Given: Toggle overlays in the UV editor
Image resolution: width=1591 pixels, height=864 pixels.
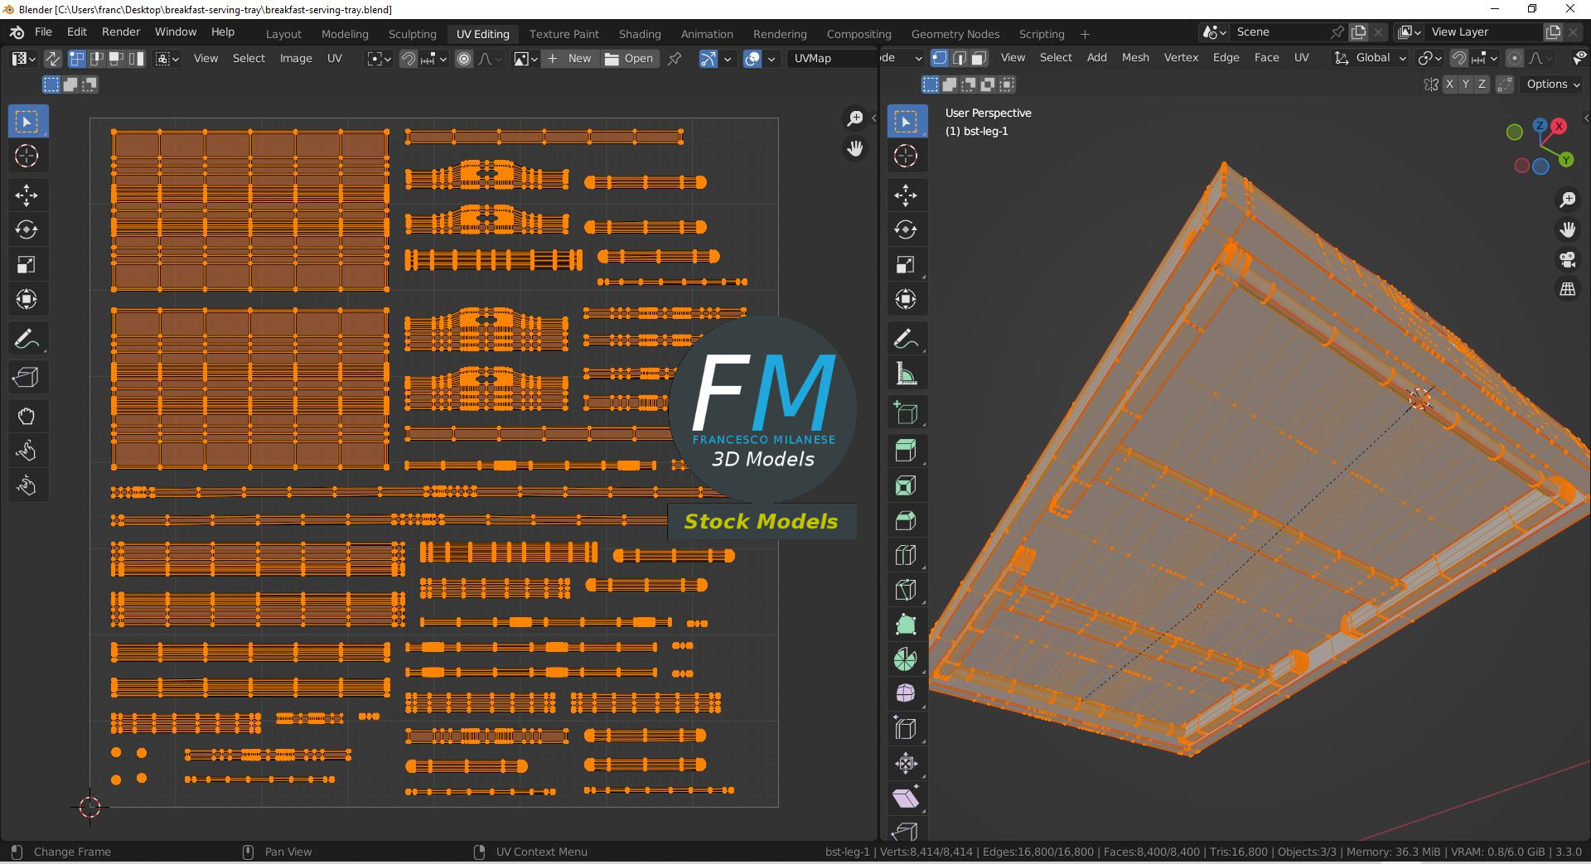Looking at the screenshot, I should [752, 59].
